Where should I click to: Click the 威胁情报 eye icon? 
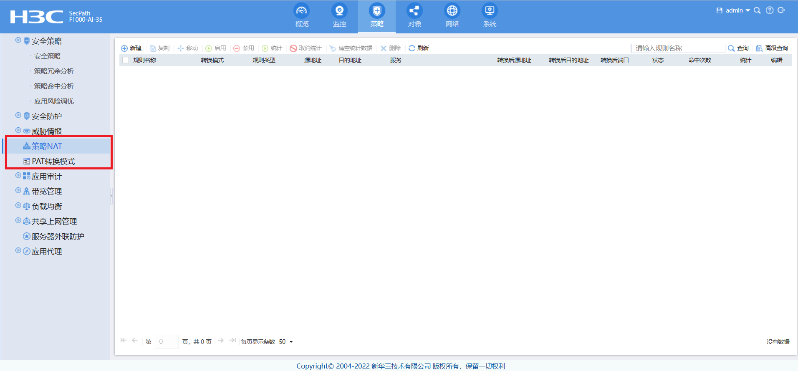click(27, 131)
